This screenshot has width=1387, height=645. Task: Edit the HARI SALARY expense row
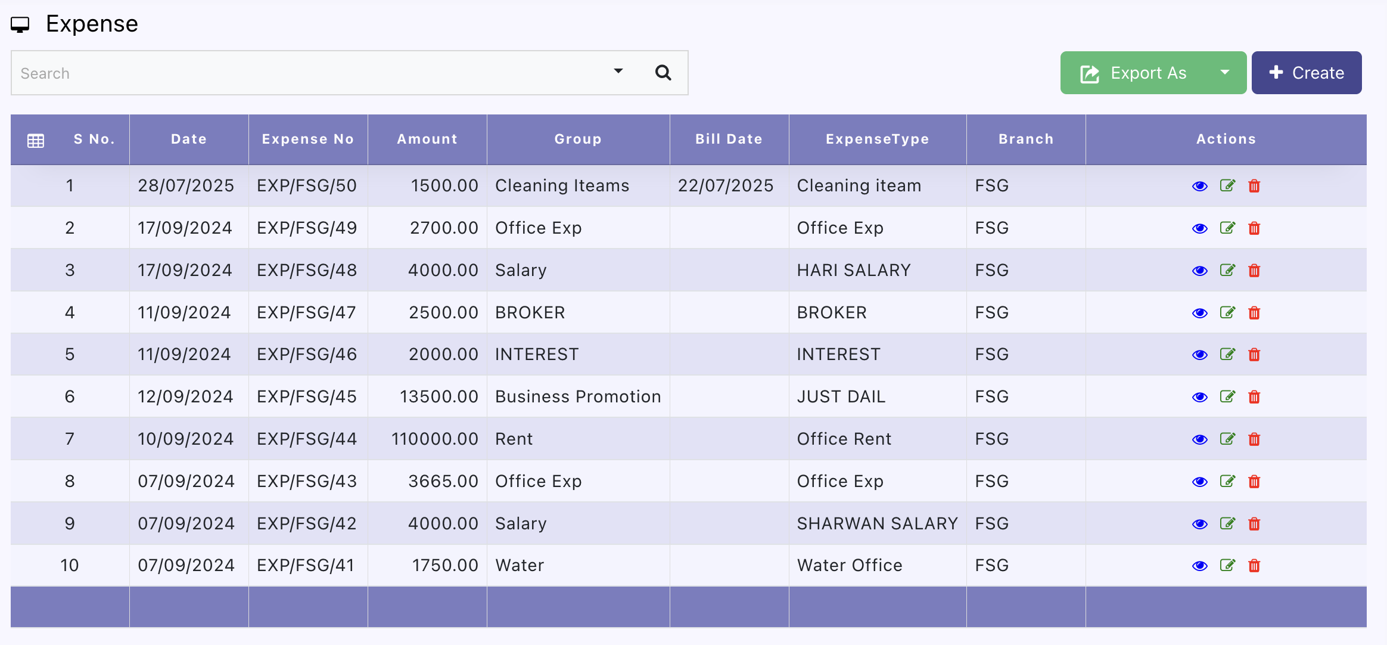[1227, 270]
